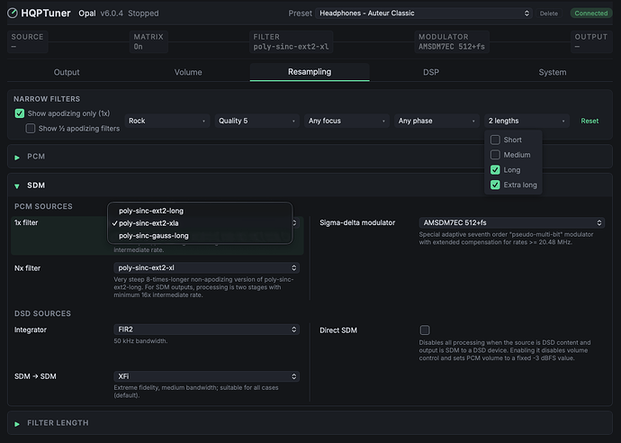
Task: Select poly-sinc-gauss-long from filter list
Action: click(x=200, y=236)
